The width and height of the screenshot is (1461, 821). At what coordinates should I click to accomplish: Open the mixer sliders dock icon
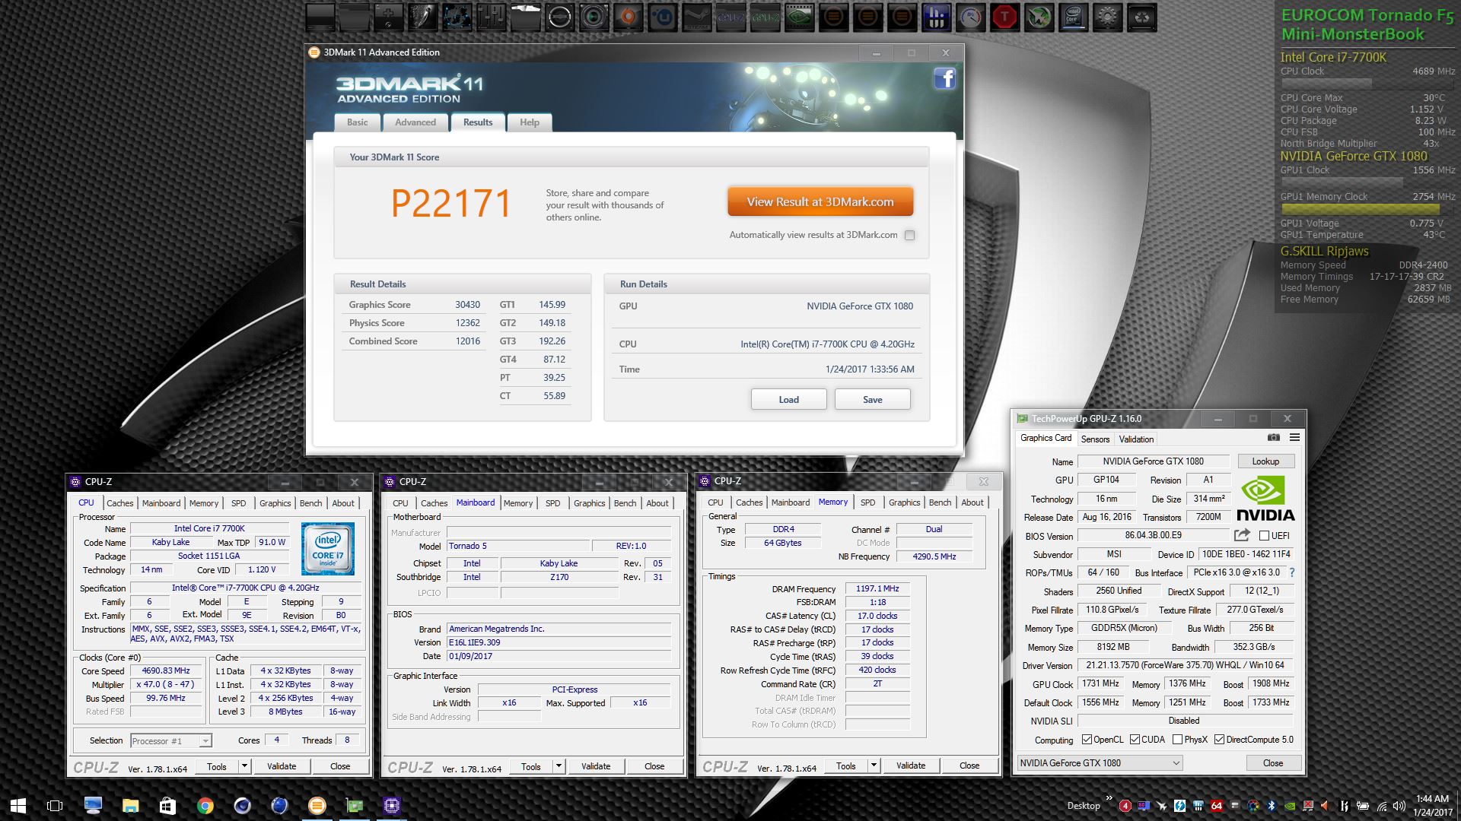(492, 17)
